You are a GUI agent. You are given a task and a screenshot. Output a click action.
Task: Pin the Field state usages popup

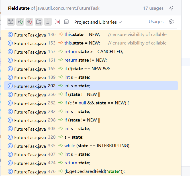171,8
